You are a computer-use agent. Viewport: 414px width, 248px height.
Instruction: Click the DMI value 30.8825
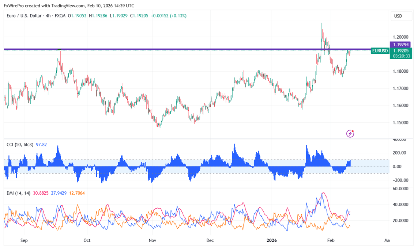(41, 193)
